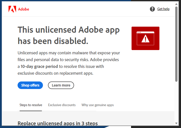
Task: Switch to the Exclusive discounts tab
Action: tap(62, 105)
